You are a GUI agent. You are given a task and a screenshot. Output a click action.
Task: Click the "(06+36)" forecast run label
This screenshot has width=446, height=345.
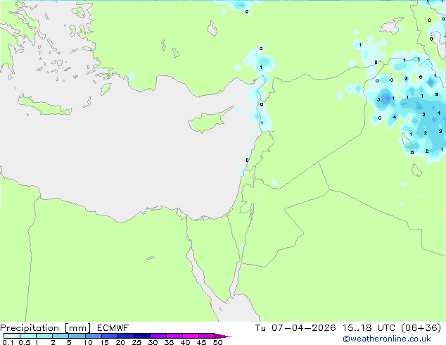pos(421,328)
